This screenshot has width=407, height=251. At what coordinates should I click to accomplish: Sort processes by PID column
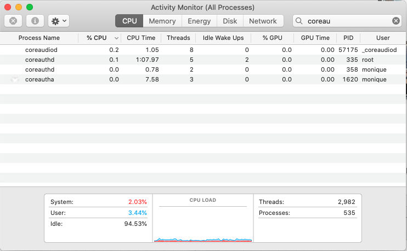coord(348,38)
